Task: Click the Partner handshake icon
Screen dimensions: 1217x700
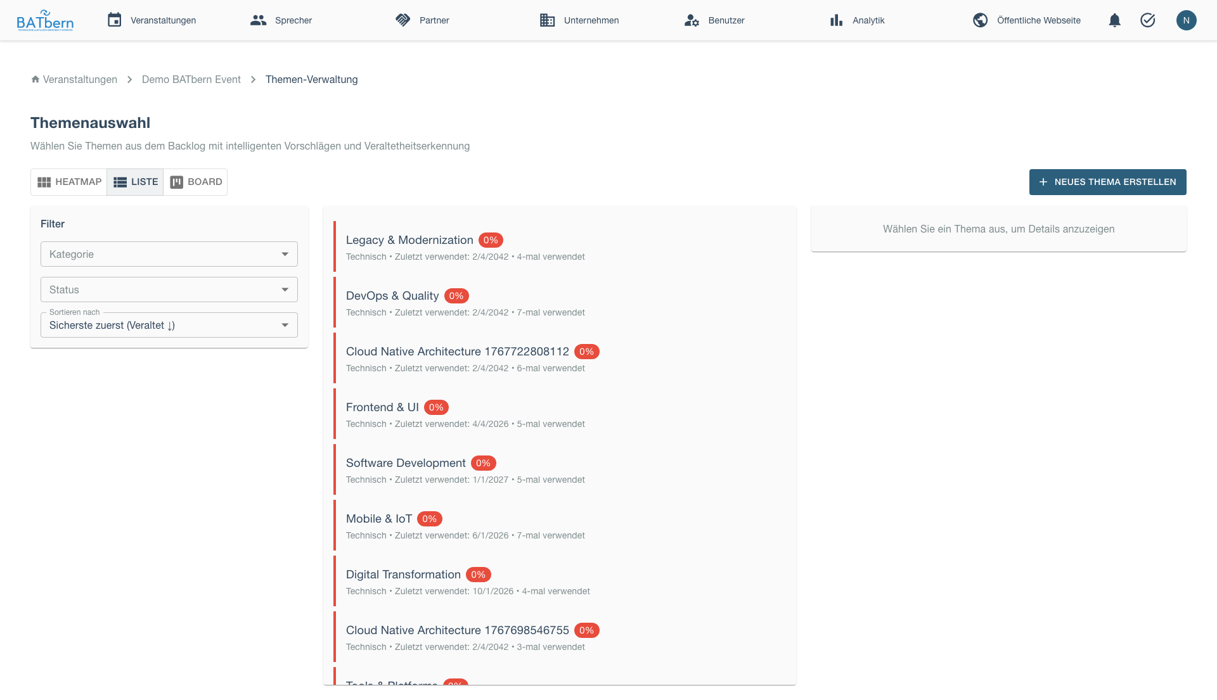Action: (403, 20)
